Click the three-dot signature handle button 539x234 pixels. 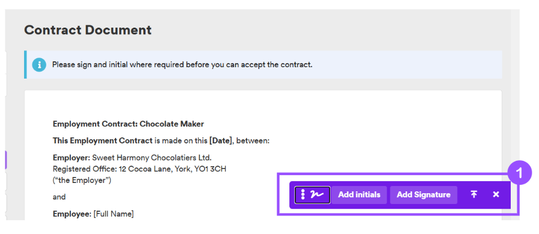coord(312,195)
